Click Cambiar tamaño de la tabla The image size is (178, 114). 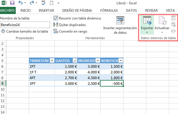pos(24,31)
